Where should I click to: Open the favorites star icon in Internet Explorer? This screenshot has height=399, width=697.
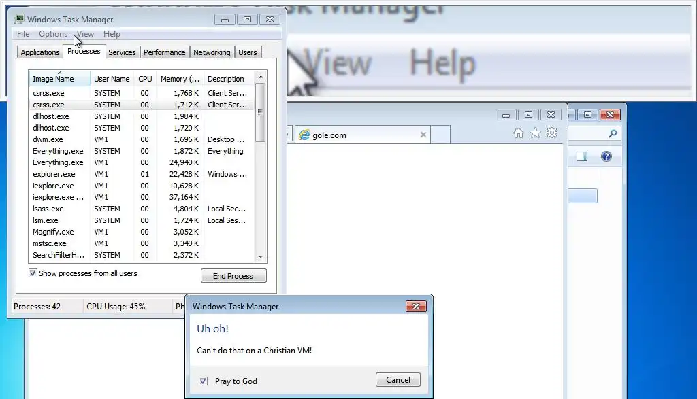(x=535, y=133)
